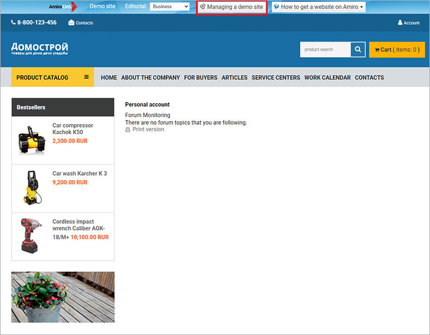This screenshot has width=430, height=335.
Task: Open the Editorial Business dropdown
Action: click(x=170, y=7)
